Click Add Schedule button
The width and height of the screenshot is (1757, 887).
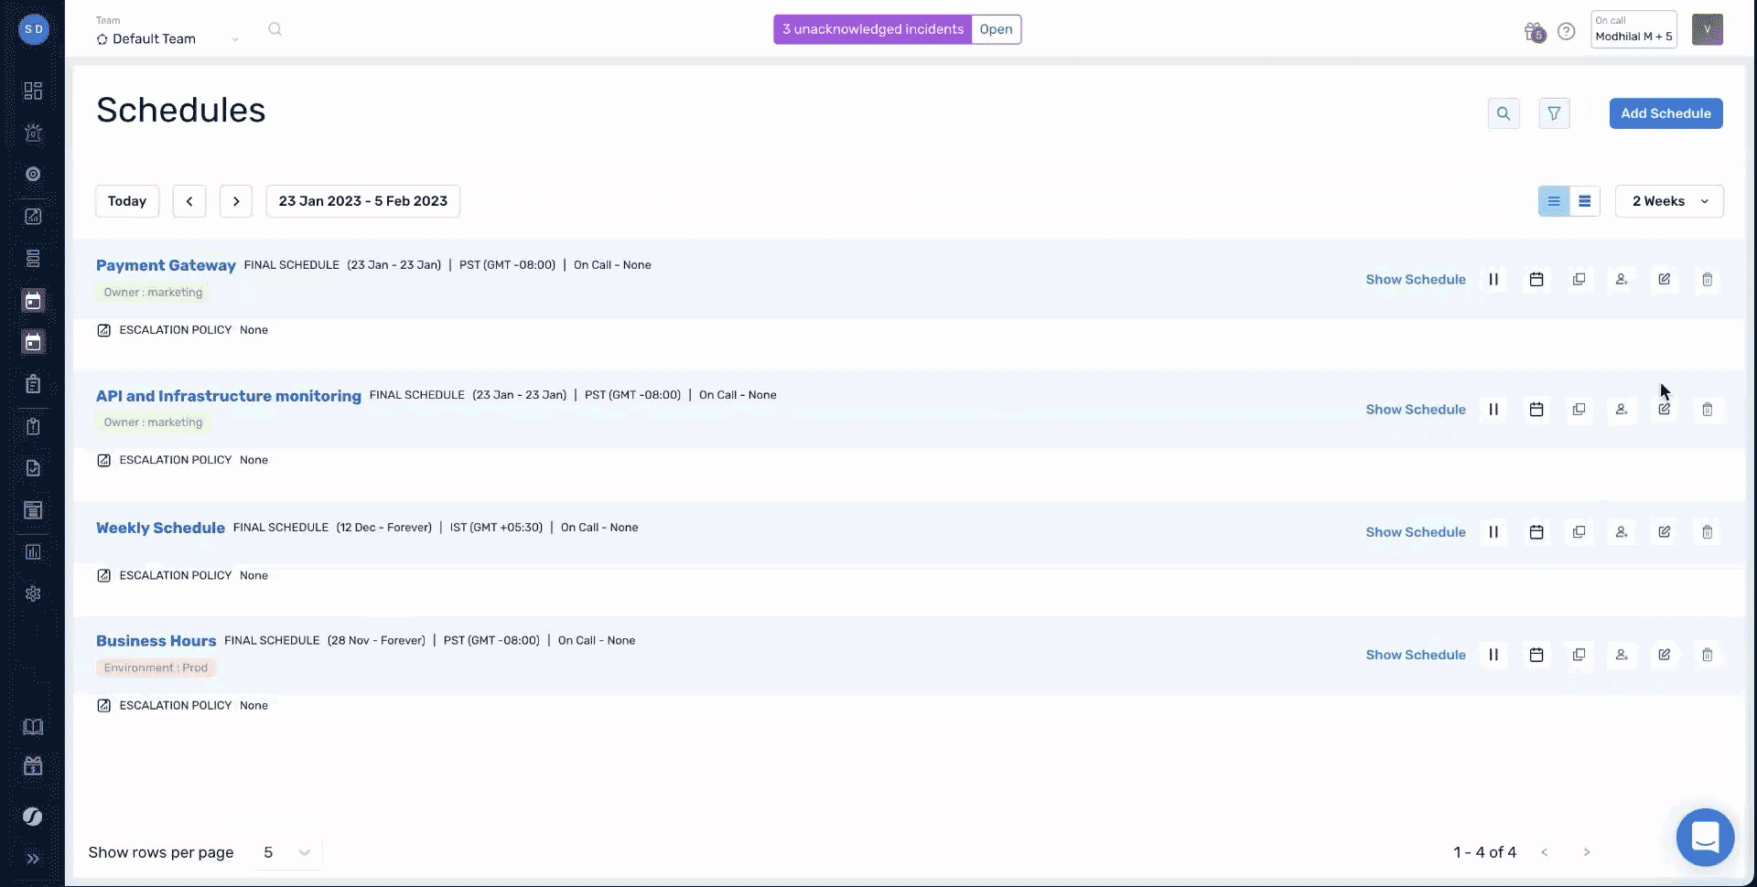[1665, 113]
